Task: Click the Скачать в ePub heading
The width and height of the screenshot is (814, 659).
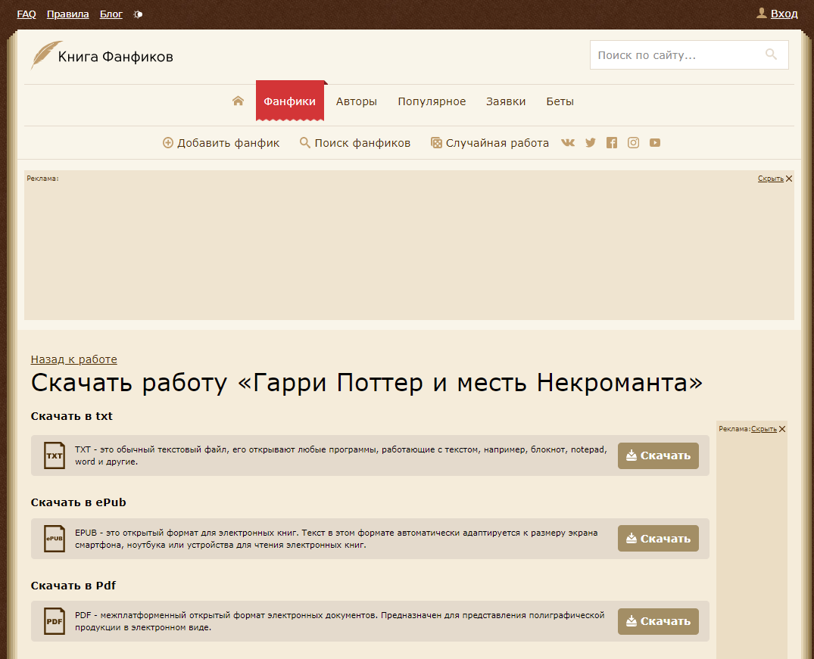Action: 79,502
